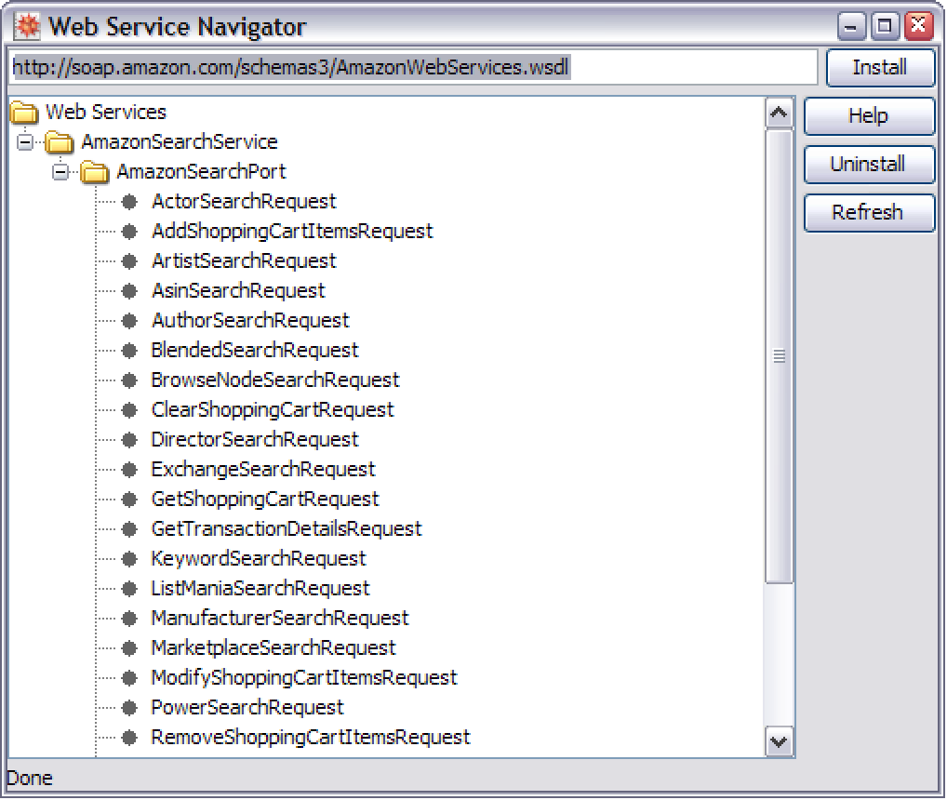The image size is (947, 800).
Task: Click the bullet icon beside ListManiaSearchRequest
Action: [129, 589]
